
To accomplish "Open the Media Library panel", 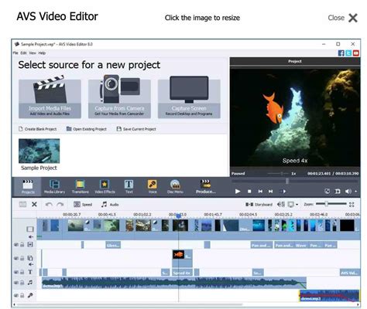I will [54, 187].
